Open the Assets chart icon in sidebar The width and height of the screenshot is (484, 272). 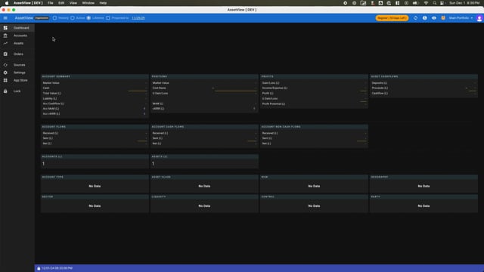coord(5,43)
